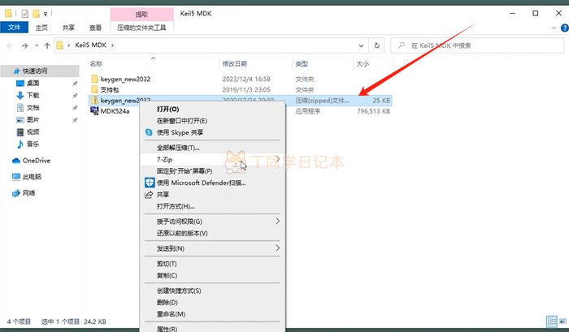Image resolution: width=569 pixels, height=332 pixels.
Task: Click the 796,513 KB size cell
Action: pos(373,111)
